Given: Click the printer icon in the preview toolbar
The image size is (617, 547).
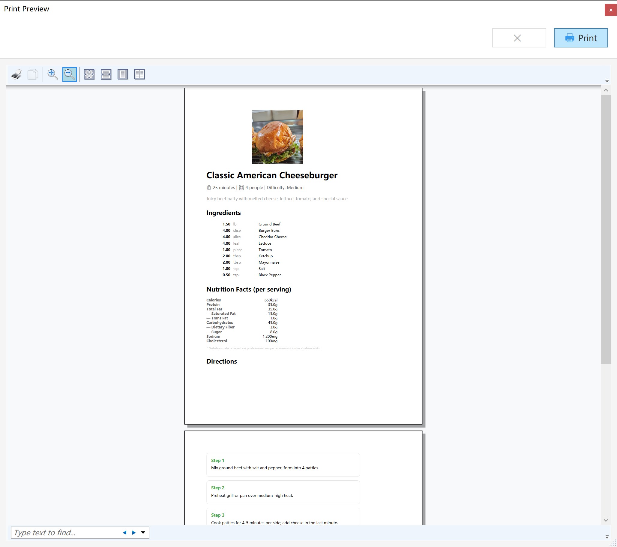Looking at the screenshot, I should coord(16,74).
